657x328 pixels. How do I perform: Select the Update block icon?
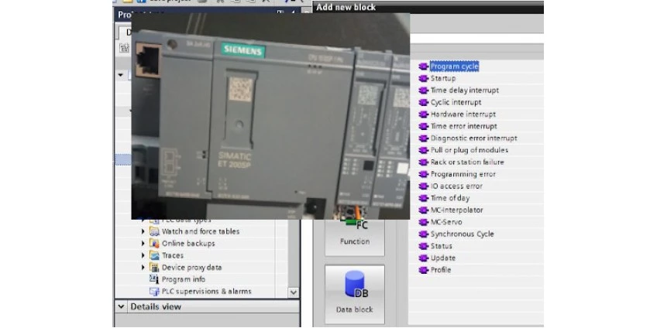424,258
